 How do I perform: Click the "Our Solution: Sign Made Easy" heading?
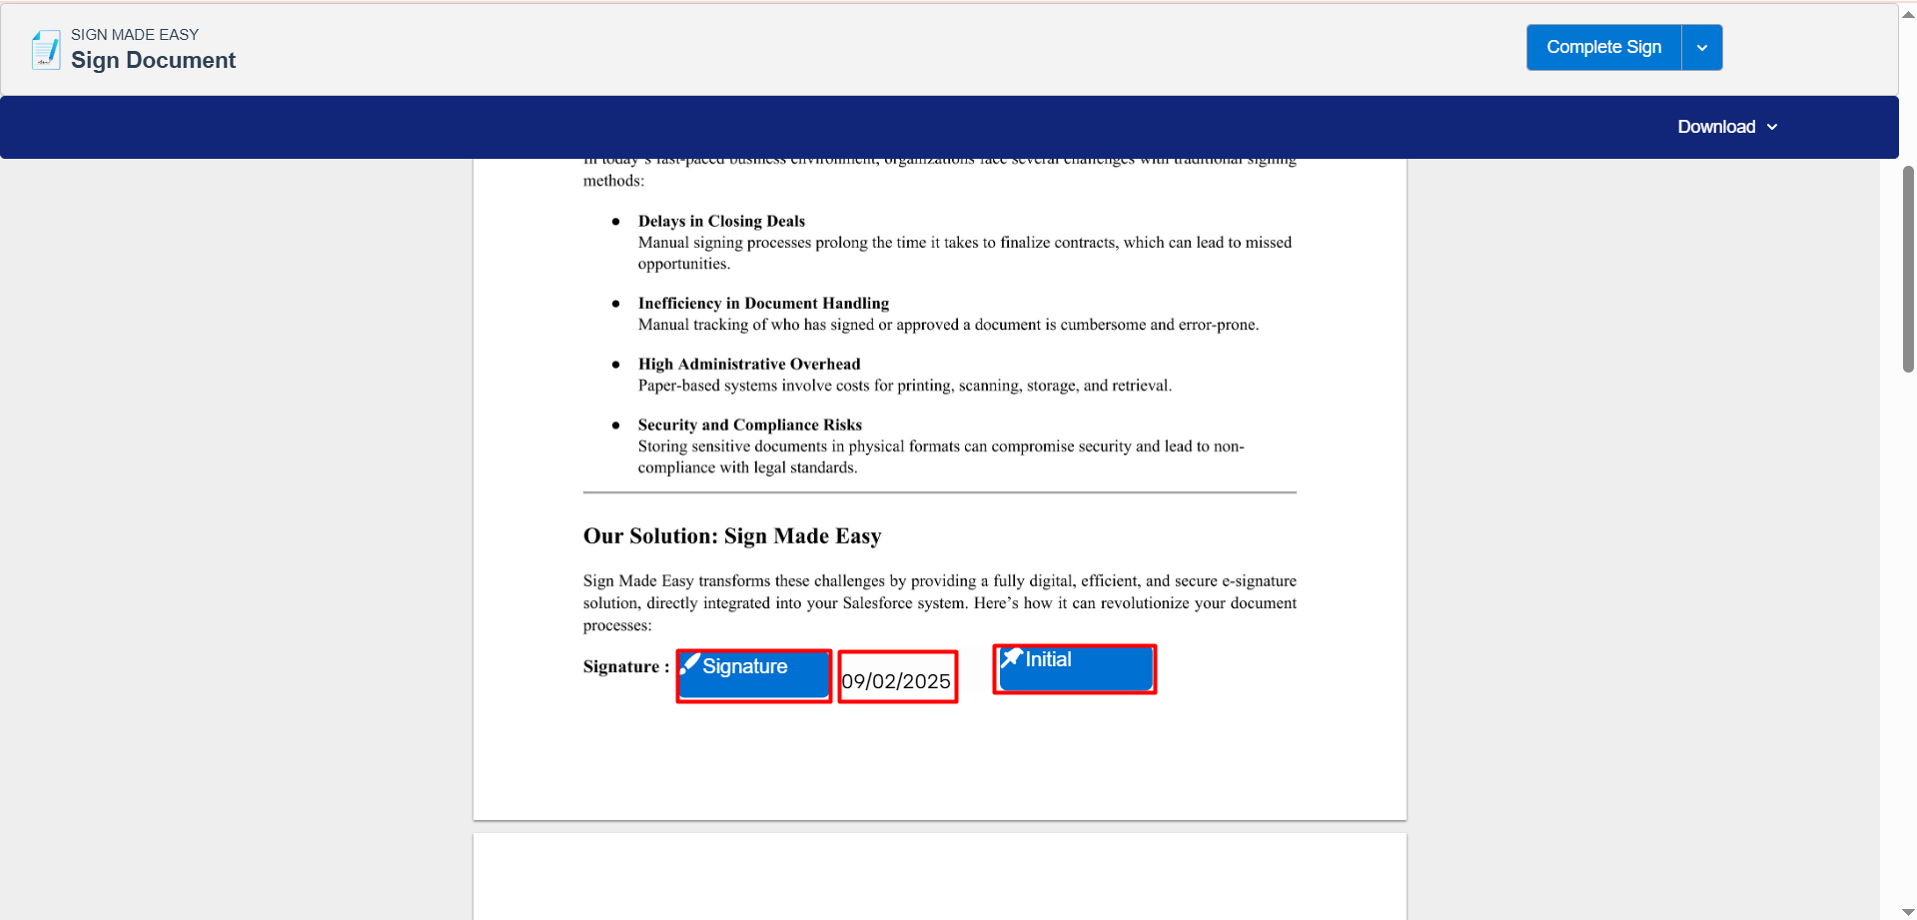(x=732, y=536)
